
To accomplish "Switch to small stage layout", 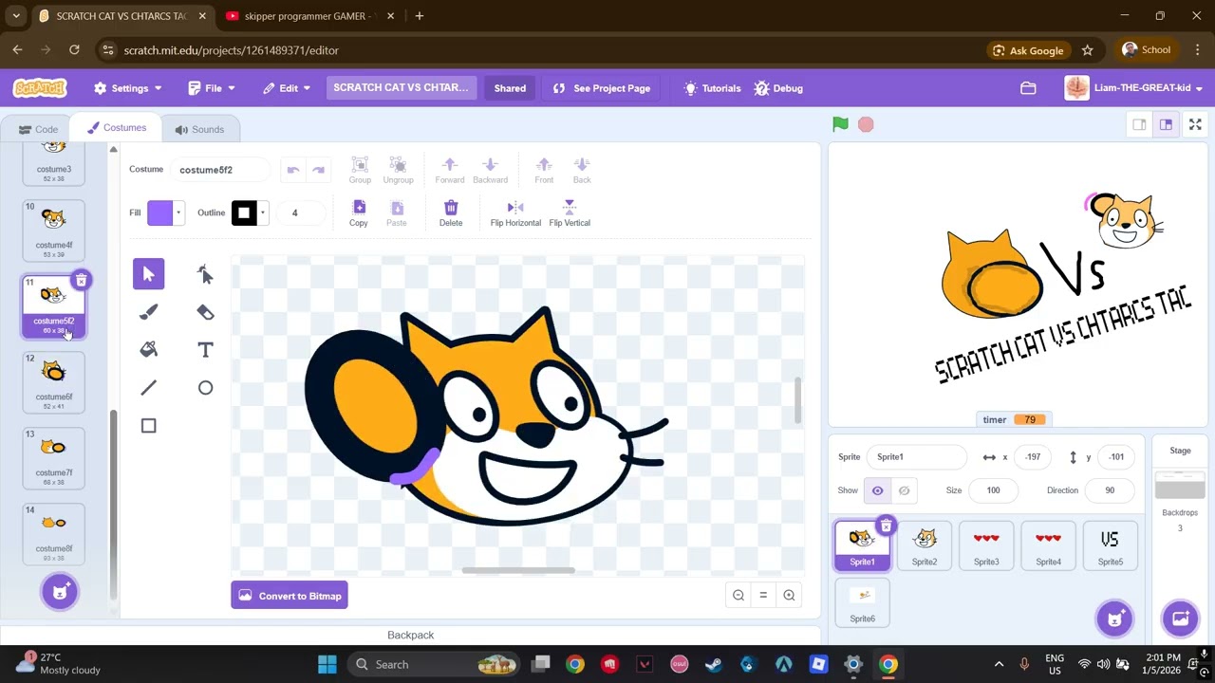I will coord(1139,124).
